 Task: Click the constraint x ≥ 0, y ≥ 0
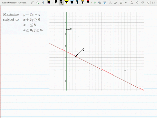(33, 30)
